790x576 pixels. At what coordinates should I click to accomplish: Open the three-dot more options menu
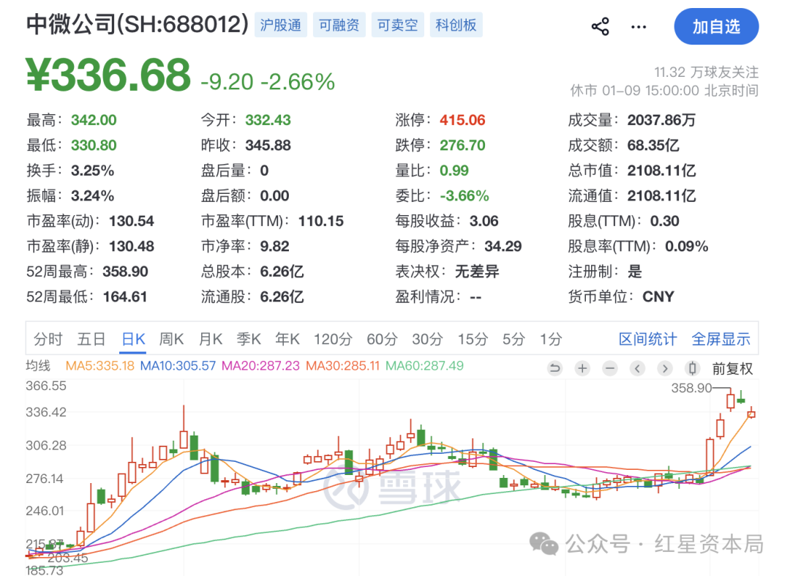pyautogui.click(x=639, y=27)
